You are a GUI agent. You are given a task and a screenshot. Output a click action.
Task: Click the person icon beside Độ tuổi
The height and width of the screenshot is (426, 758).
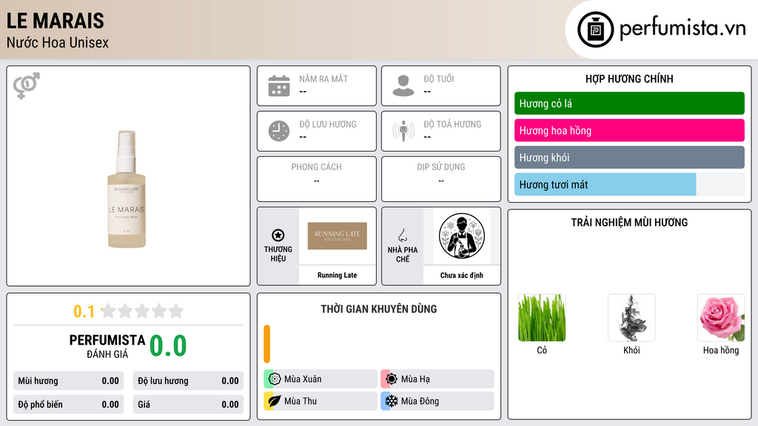point(403,86)
